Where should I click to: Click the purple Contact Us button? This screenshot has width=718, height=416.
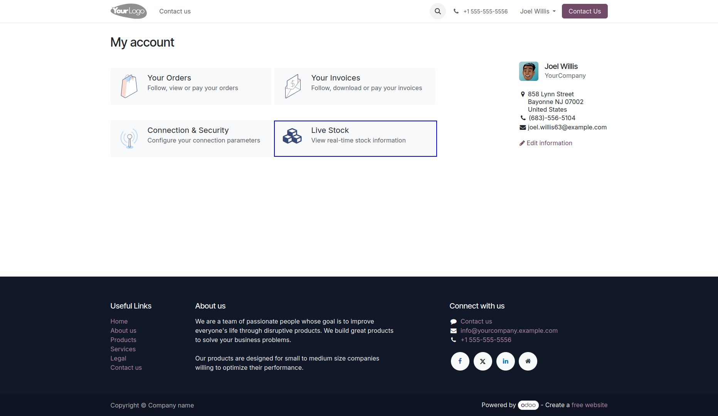[585, 11]
